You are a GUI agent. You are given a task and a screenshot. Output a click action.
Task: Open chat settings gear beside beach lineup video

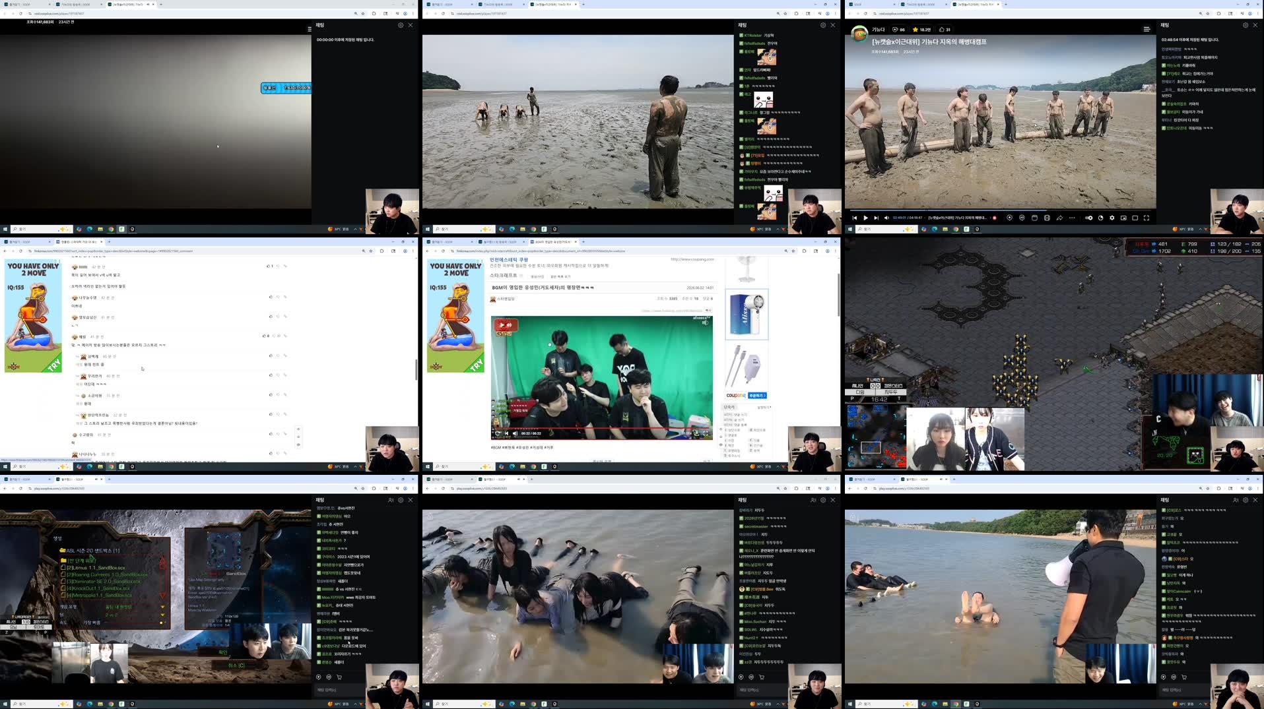[1245, 25]
